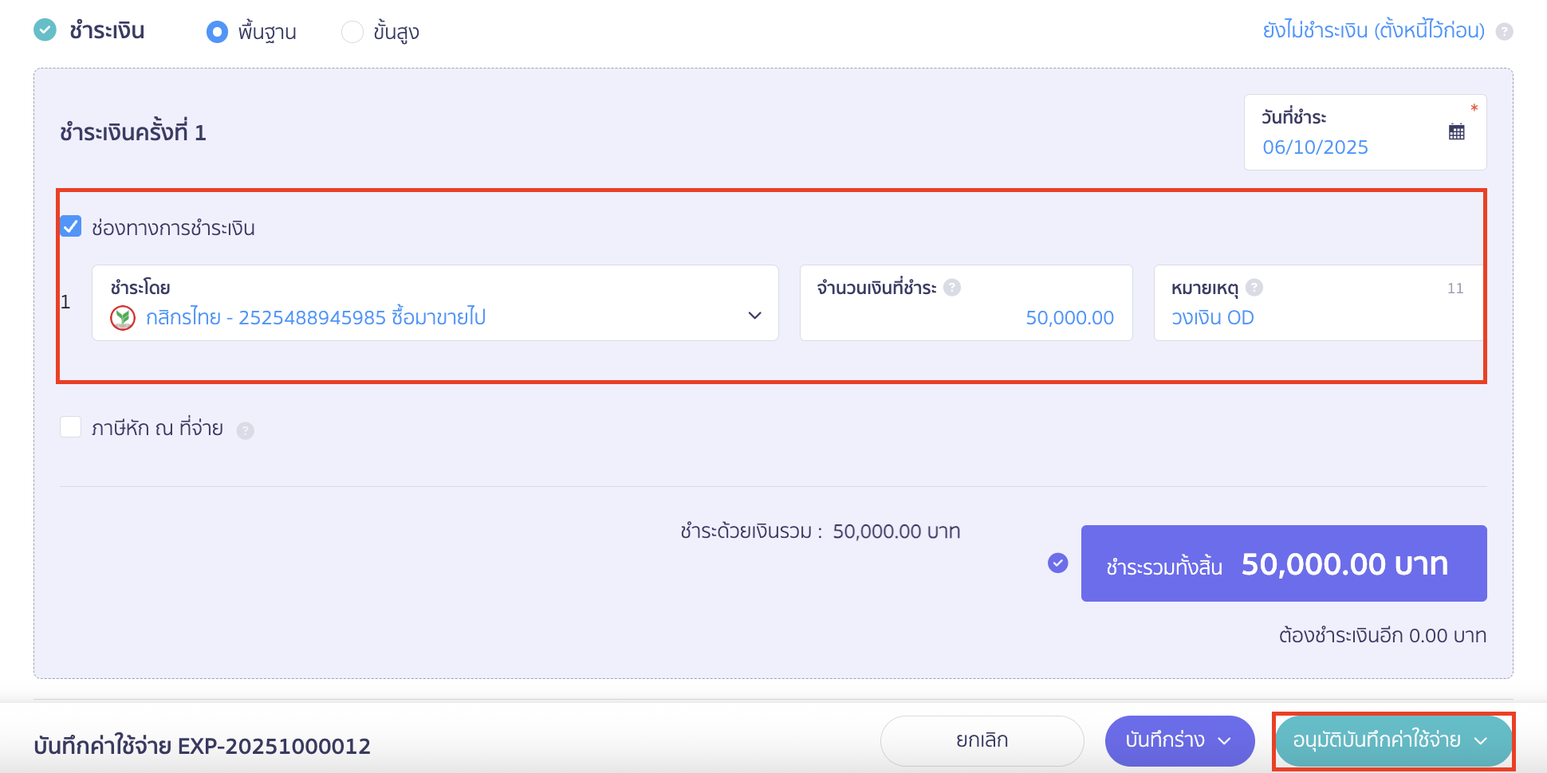Click the อนุมัติบันทึกค่าใช้จ่าย approve button
This screenshot has height=773, width=1547.
click(x=1380, y=740)
